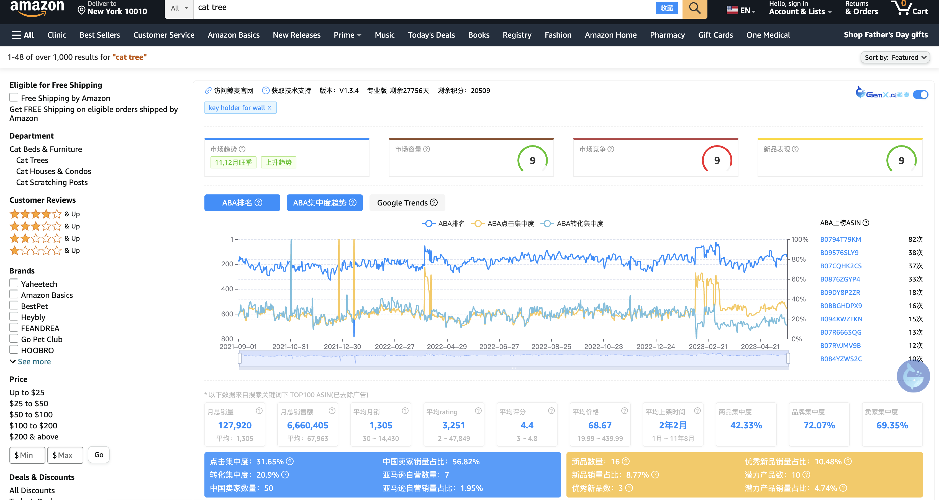Check the Go Pet Club brand box

pyautogui.click(x=14, y=338)
